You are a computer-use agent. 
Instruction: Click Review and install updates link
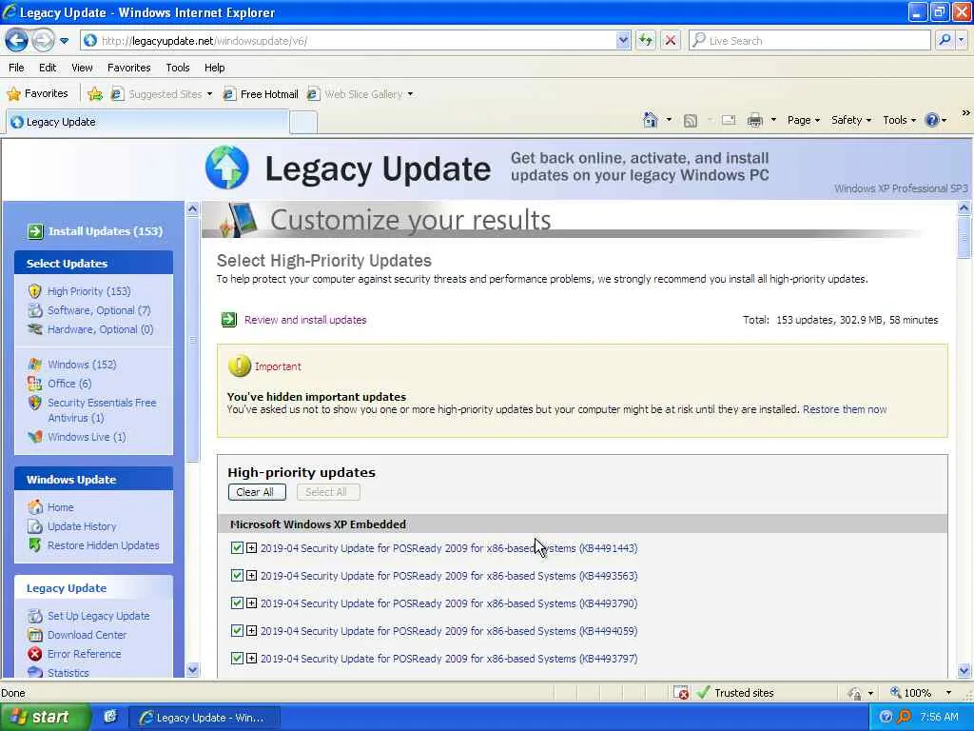(305, 320)
